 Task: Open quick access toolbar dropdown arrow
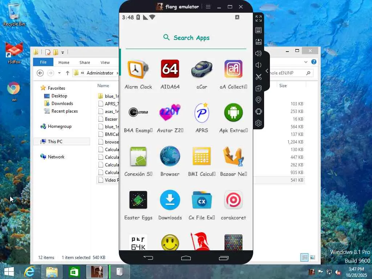62,52
